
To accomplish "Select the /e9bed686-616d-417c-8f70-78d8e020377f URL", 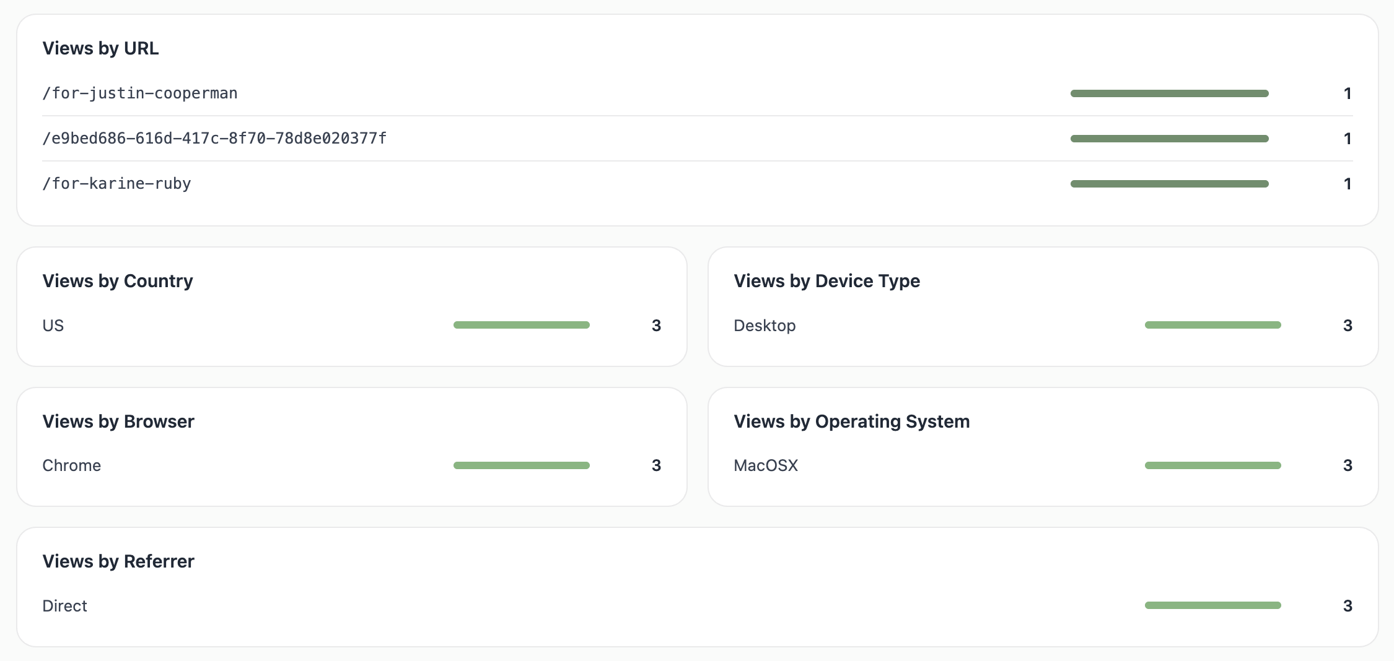I will 214,139.
